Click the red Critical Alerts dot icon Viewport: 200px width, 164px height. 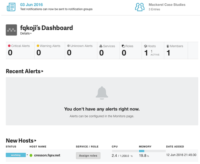click(9, 46)
